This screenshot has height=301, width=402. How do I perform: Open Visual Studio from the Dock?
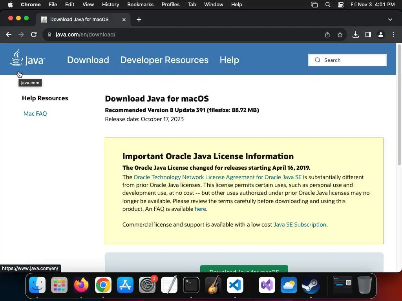pos(267,285)
